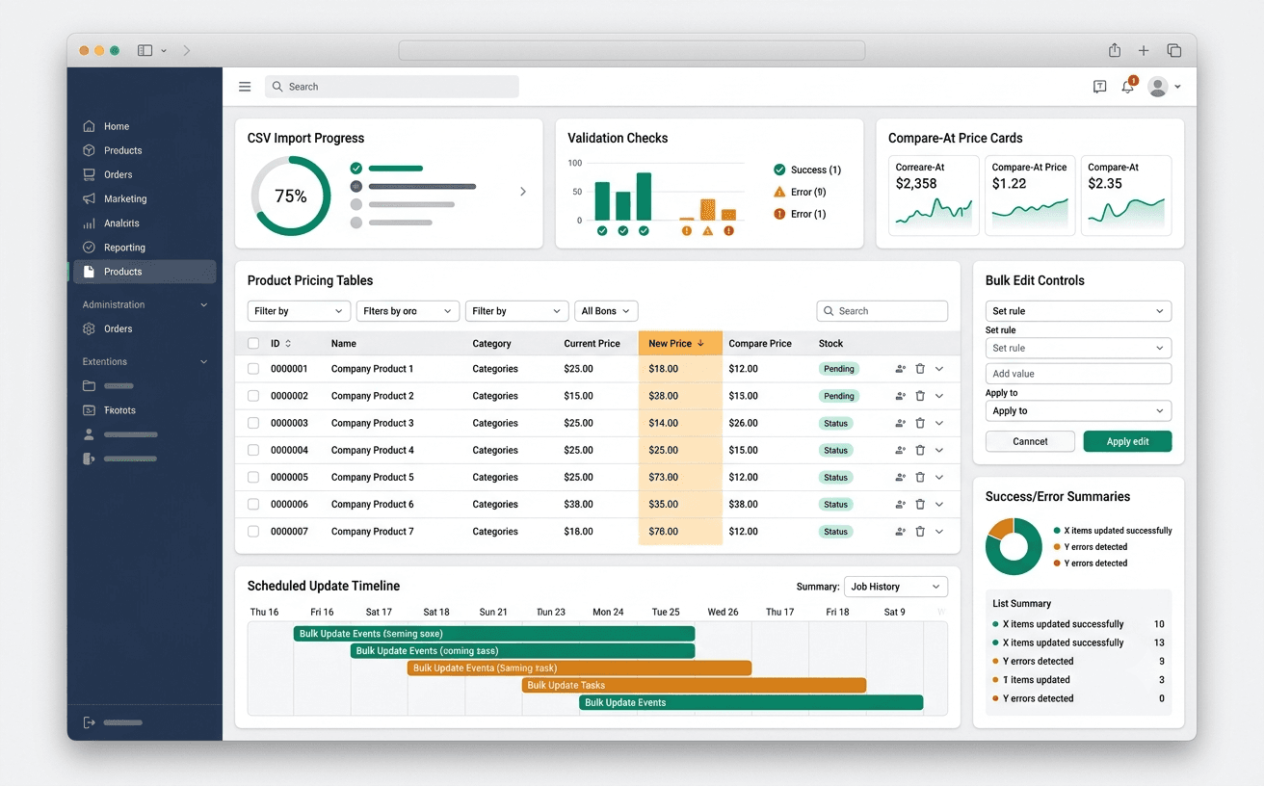The image size is (1264, 786).
Task: Click the Error (9) warning triangle icon
Action: [x=779, y=192]
